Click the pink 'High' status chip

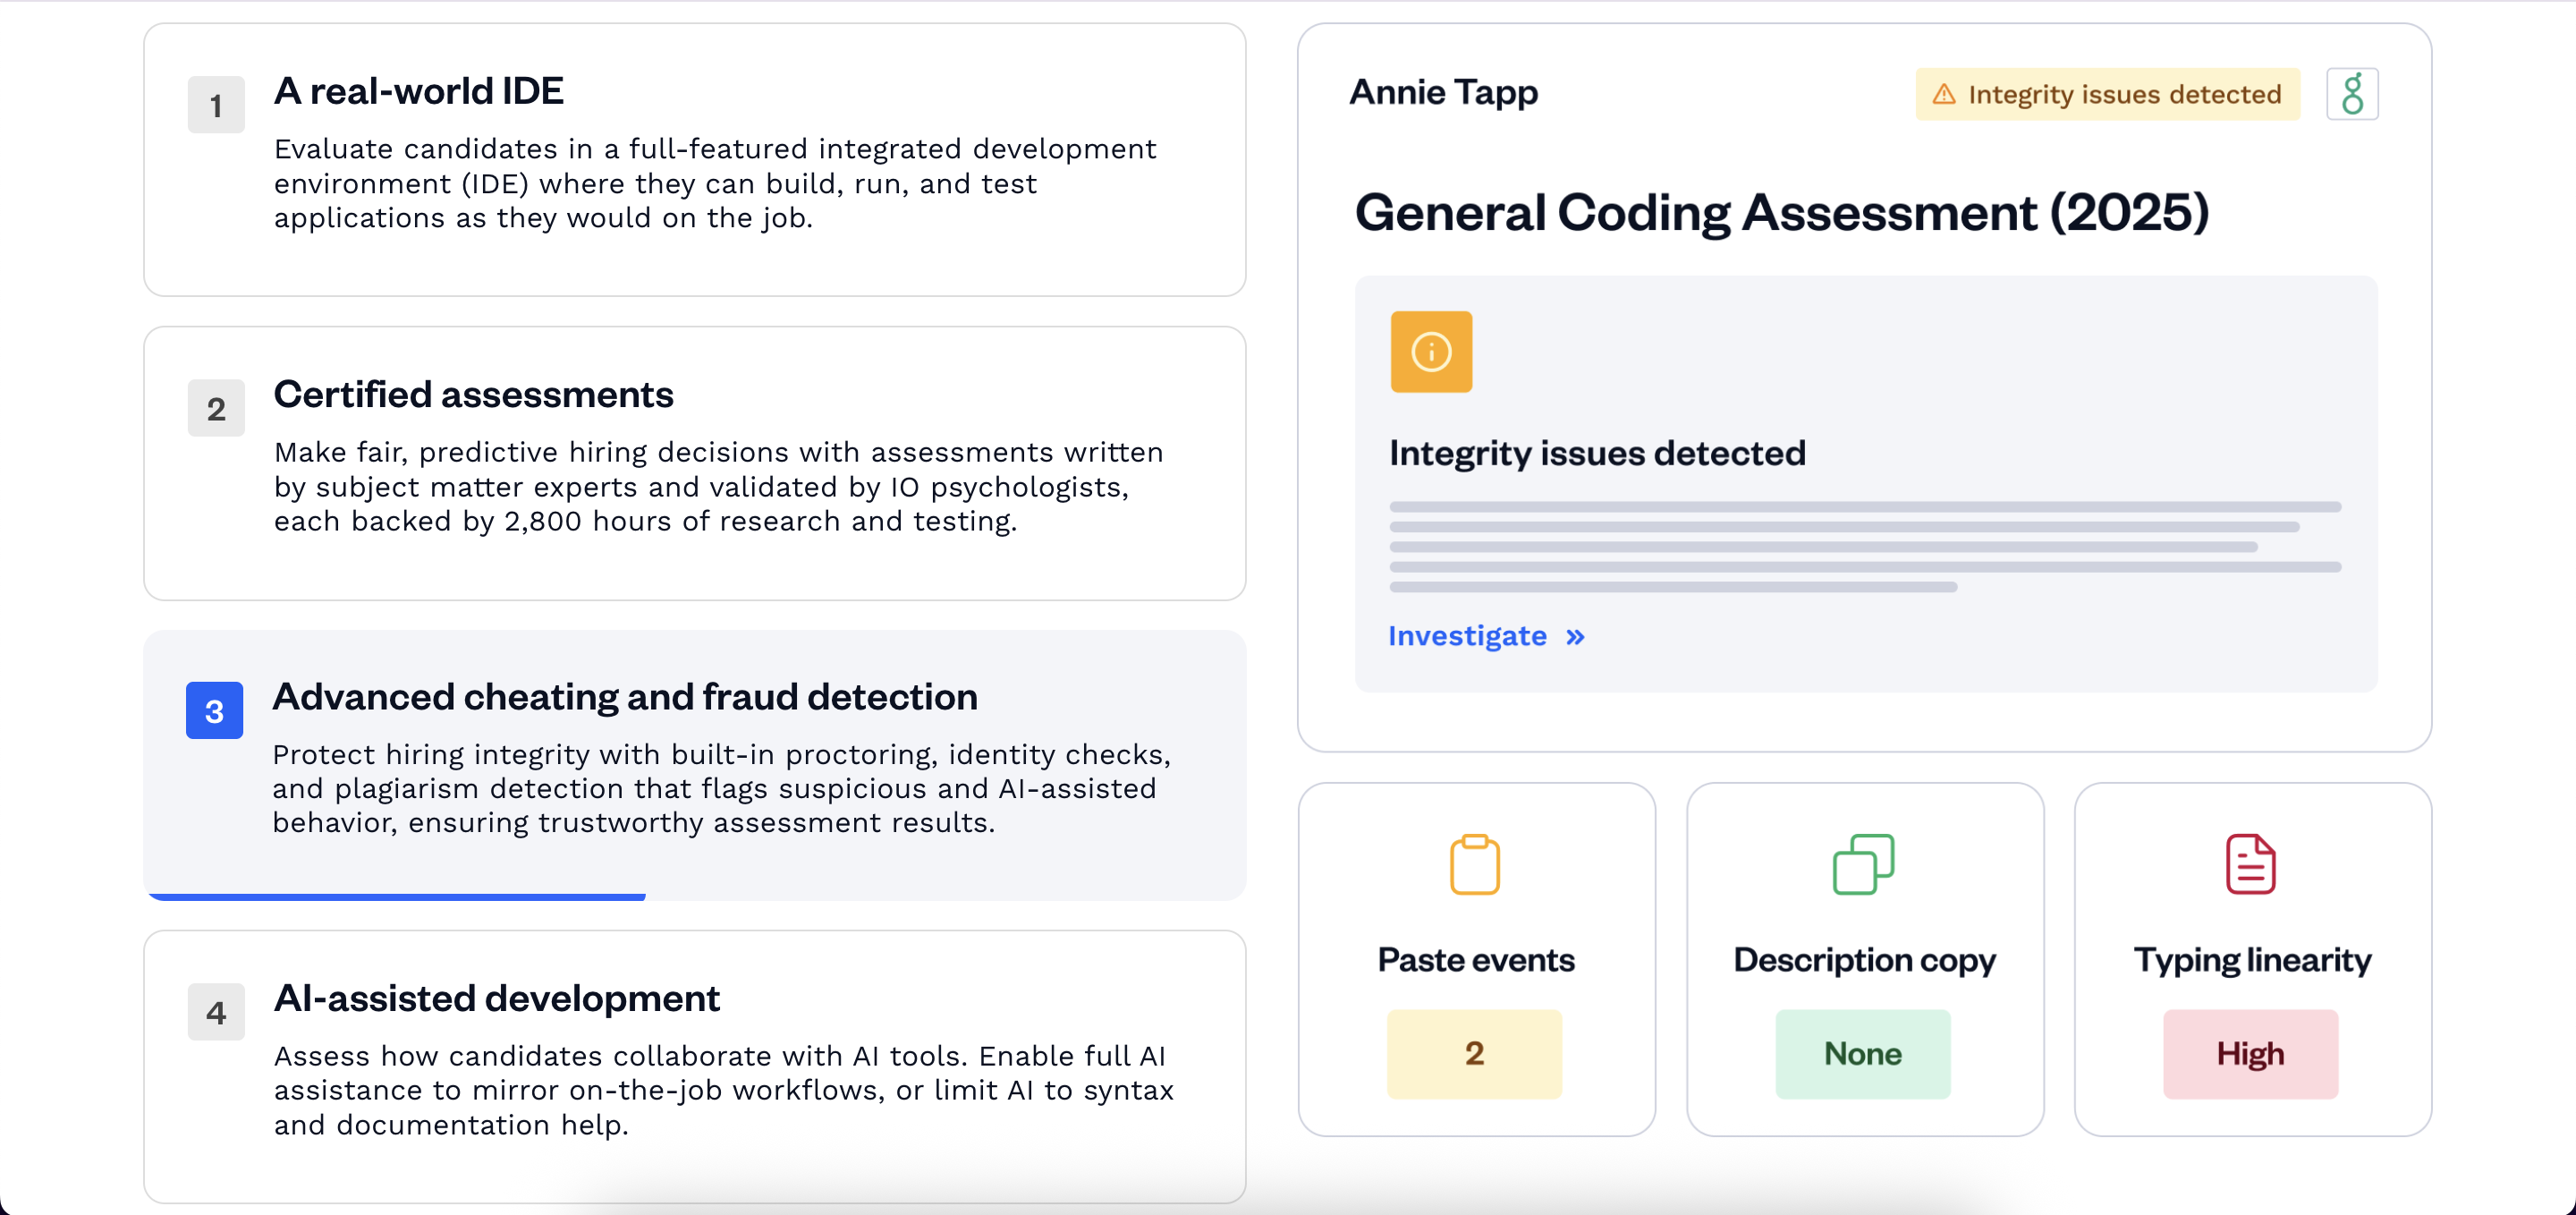coord(2250,1054)
